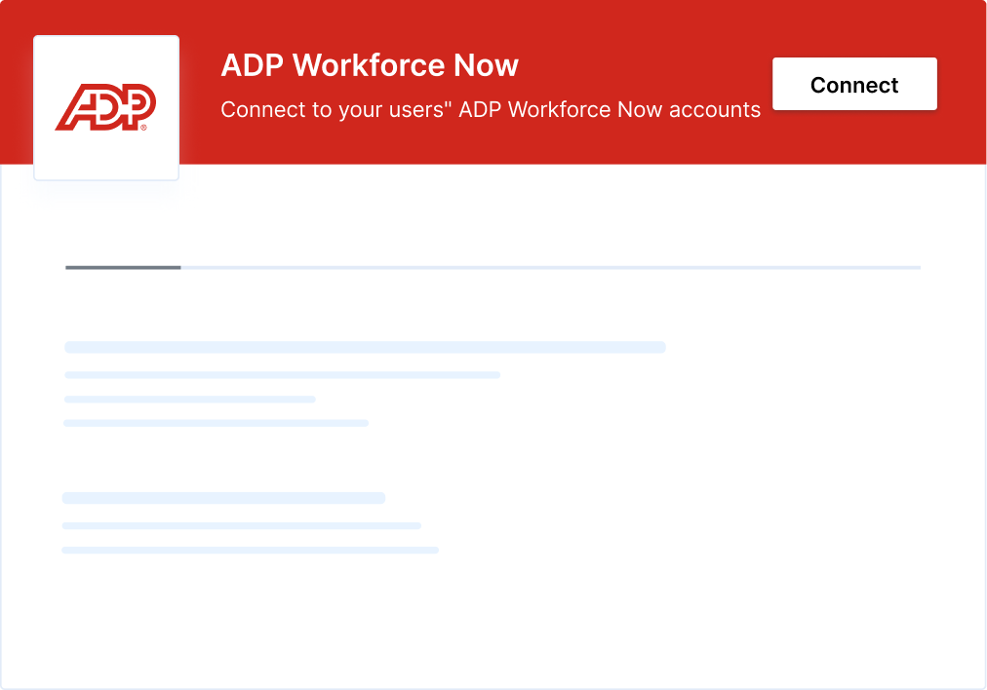The height and width of the screenshot is (690, 987).
Task: Click the subtitle text under the heading
Action: [491, 109]
